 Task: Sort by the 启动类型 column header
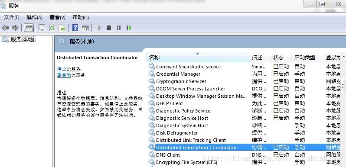tap(307, 58)
